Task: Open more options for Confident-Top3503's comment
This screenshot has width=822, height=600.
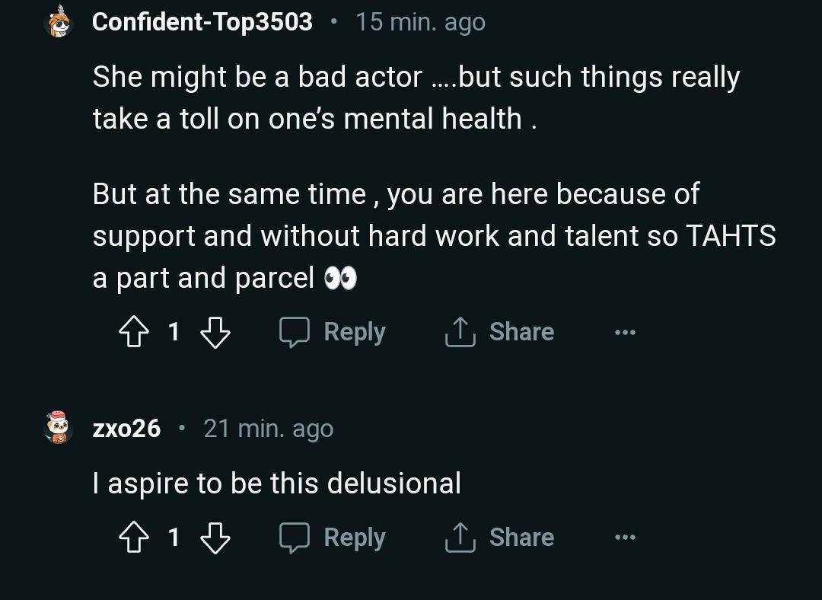Action: [625, 333]
